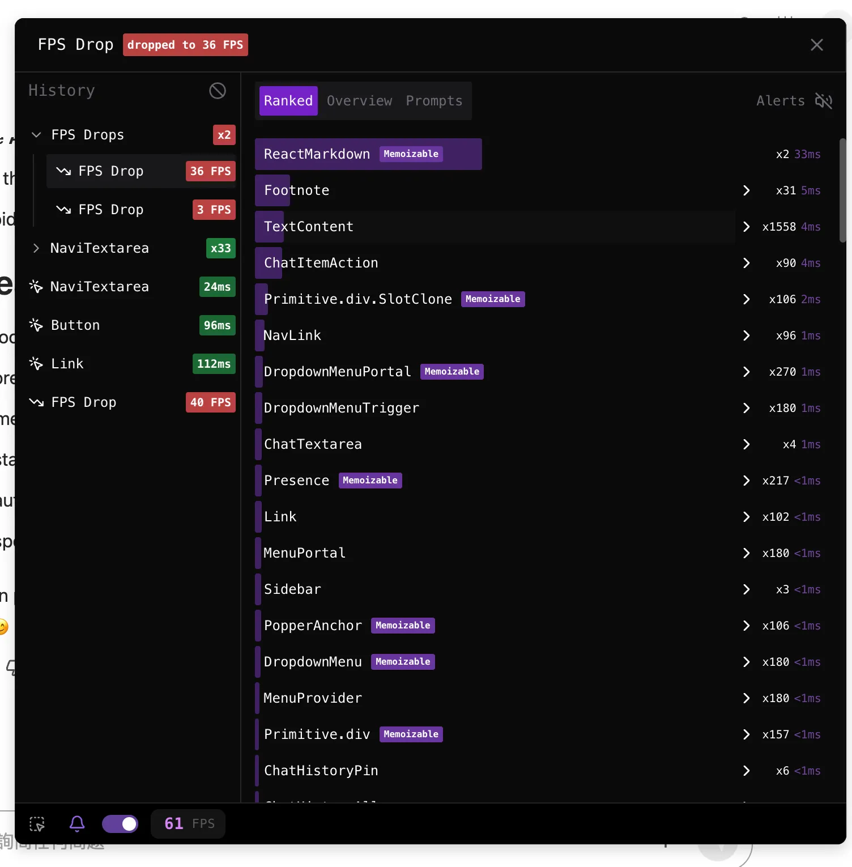Expand the ChatItemAction row chevron
The height and width of the screenshot is (867, 852).
pos(746,263)
